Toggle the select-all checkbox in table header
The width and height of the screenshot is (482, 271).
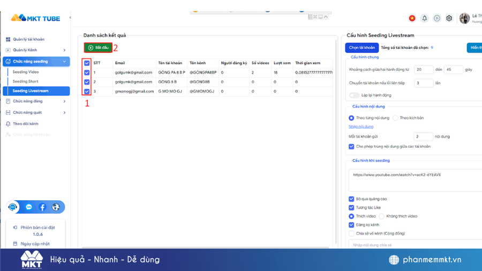pos(87,63)
